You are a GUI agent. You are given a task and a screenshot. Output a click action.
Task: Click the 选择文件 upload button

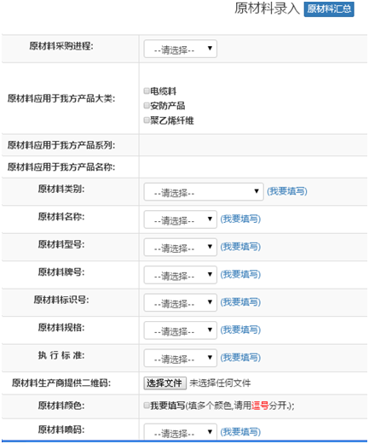point(165,383)
